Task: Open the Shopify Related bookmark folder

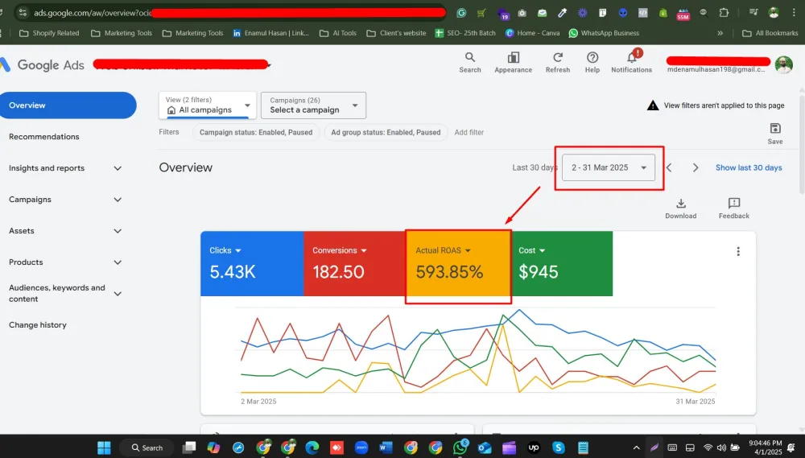Action: pyautogui.click(x=49, y=33)
